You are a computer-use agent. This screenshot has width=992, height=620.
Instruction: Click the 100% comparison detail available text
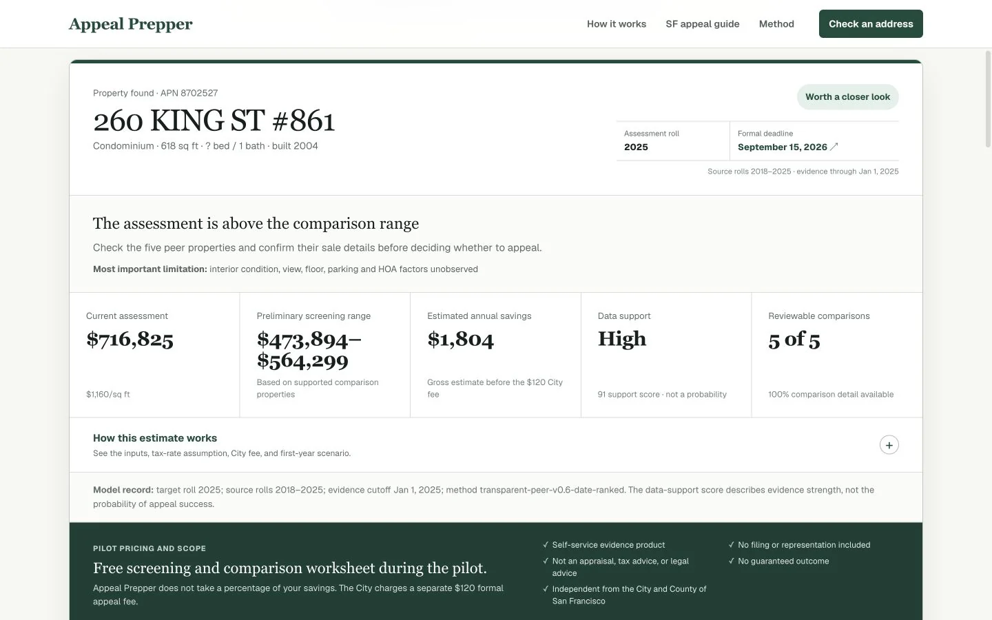point(831,395)
